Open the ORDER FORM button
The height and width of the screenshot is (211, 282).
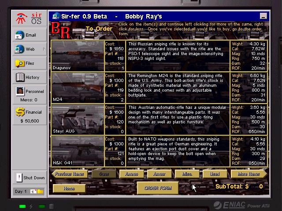tap(157, 188)
